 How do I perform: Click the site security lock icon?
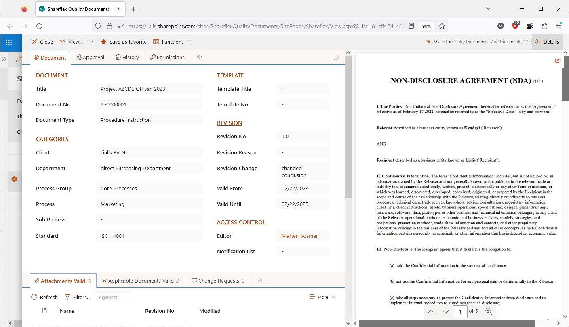point(109,26)
